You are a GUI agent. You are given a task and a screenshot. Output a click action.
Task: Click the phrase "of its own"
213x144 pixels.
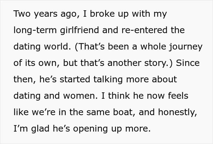[x=33, y=63]
